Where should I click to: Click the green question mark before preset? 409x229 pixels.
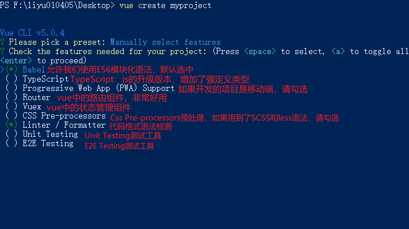[x=2, y=42]
